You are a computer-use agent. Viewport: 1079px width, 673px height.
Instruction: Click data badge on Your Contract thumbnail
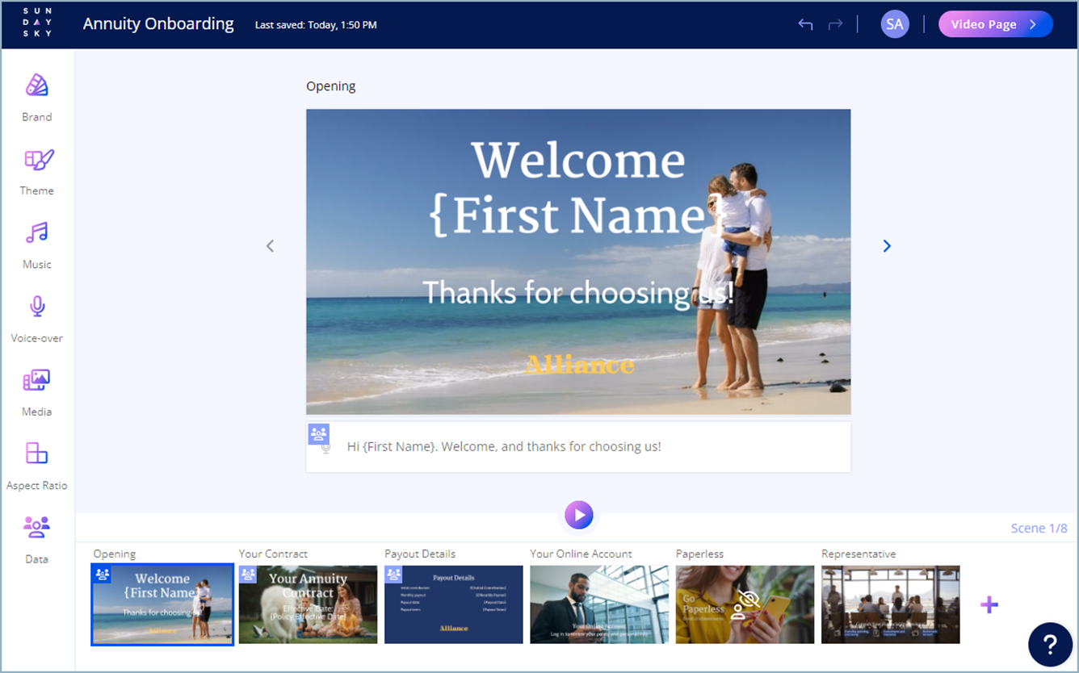(248, 575)
